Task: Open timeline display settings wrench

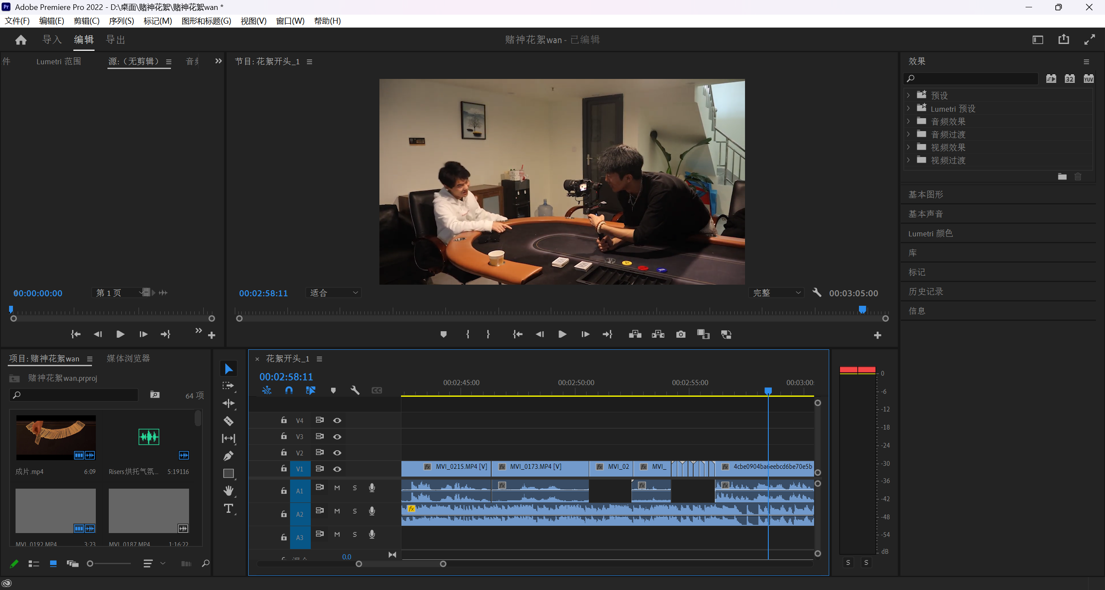Action: click(355, 390)
